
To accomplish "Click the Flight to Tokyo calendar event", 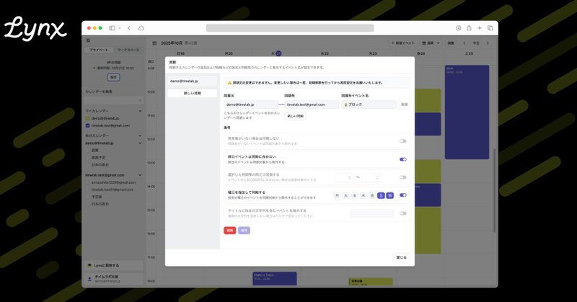I will pyautogui.click(x=275, y=278).
